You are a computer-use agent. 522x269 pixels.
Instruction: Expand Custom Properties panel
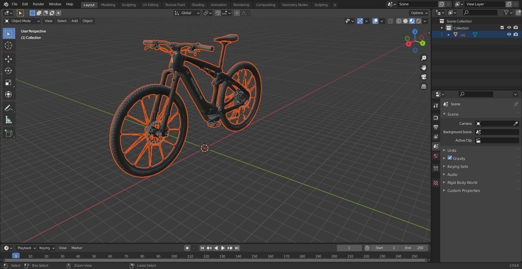[x=463, y=190]
